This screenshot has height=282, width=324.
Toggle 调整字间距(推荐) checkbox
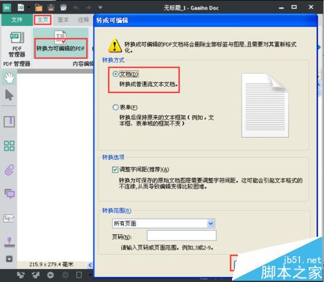(x=115, y=169)
